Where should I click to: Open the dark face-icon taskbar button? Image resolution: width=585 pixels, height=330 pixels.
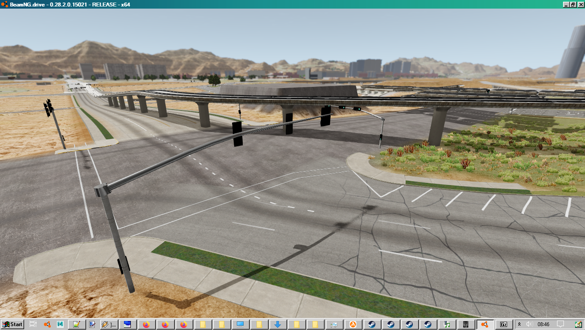[x=465, y=324]
